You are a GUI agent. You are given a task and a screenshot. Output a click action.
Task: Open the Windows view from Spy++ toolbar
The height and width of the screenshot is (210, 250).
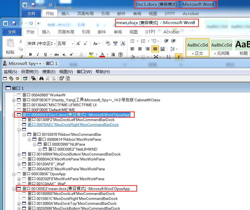[5, 79]
